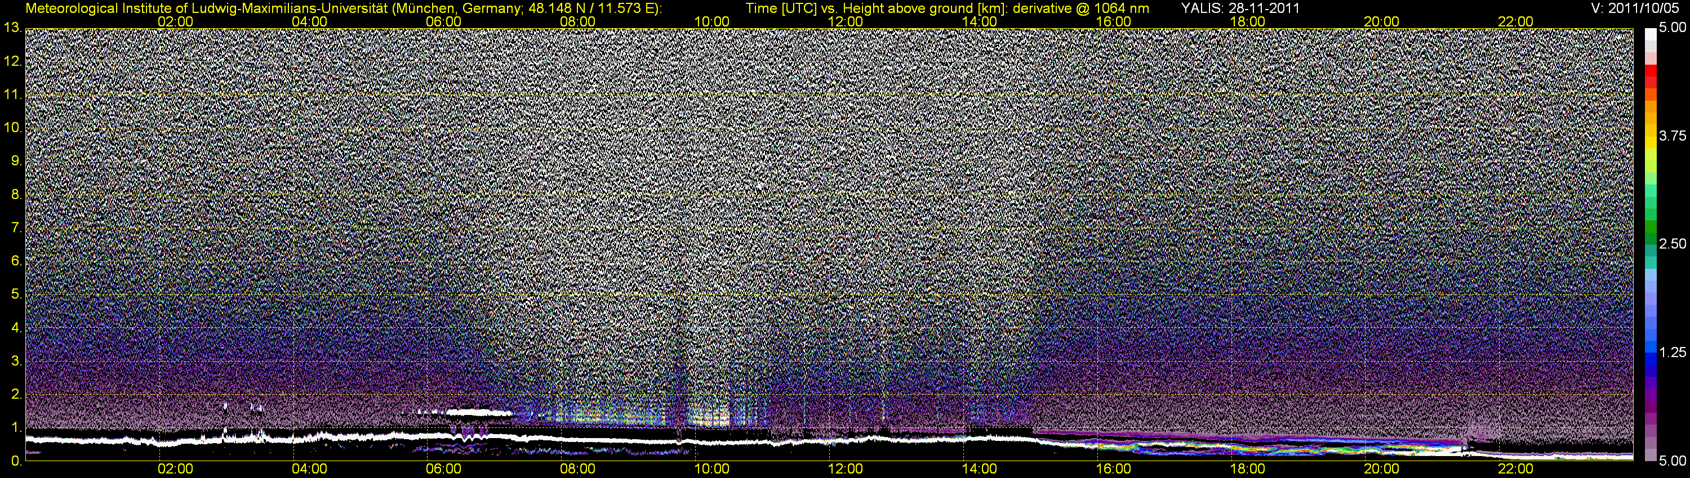Screen dimensions: 1690x478
Task: Click the 10:00 label on the top time axis
Action: coord(711,21)
